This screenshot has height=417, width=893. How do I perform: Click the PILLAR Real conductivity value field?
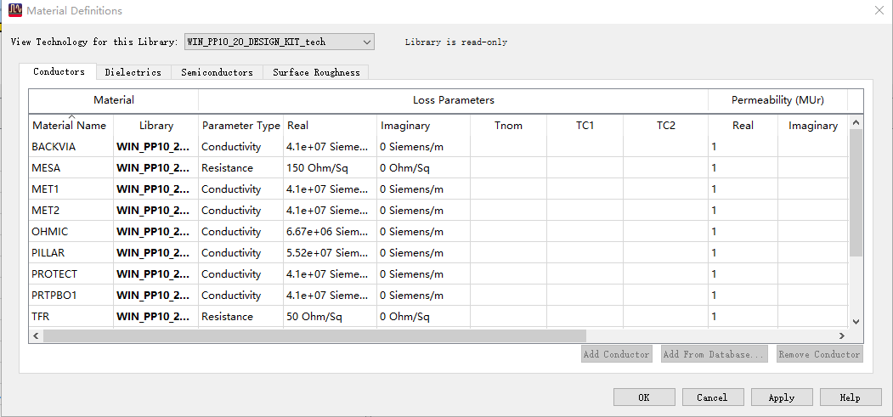tap(327, 253)
